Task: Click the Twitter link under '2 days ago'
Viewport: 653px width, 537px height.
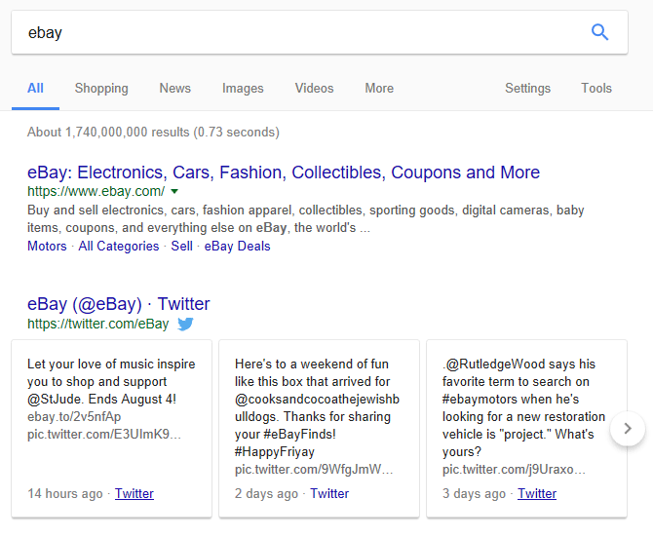Action: tap(329, 494)
